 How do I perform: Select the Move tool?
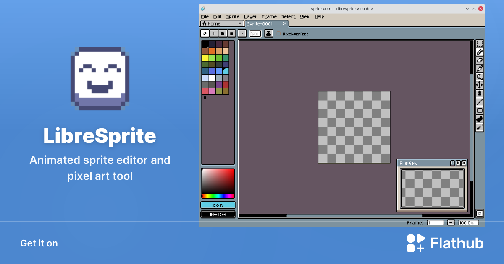pos(480,85)
